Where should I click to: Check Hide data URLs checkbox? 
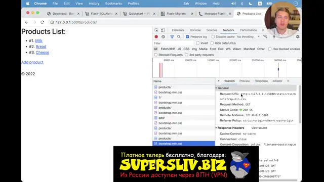(x=212, y=43)
